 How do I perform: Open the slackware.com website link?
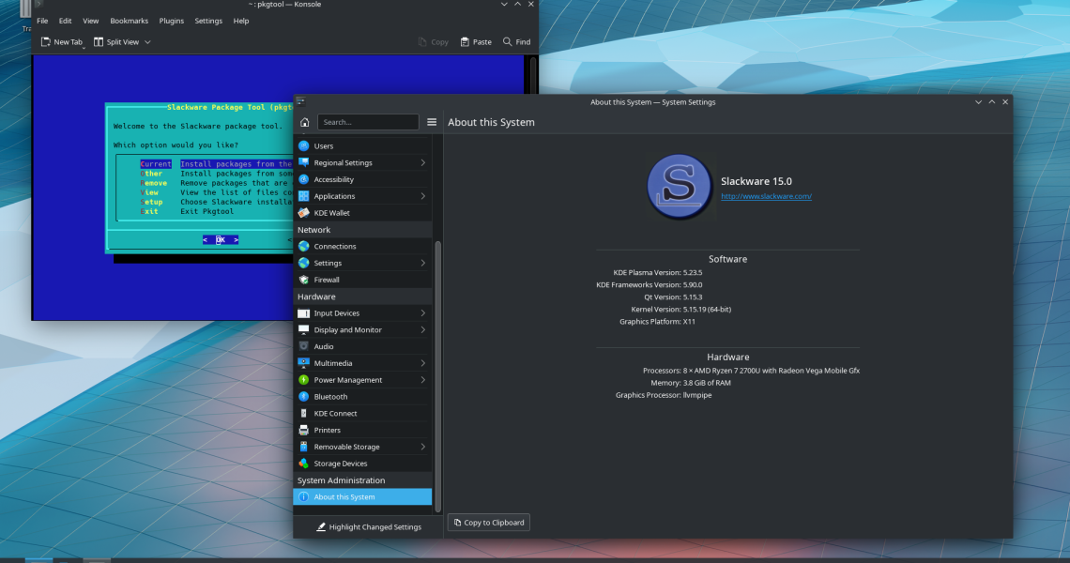766,196
